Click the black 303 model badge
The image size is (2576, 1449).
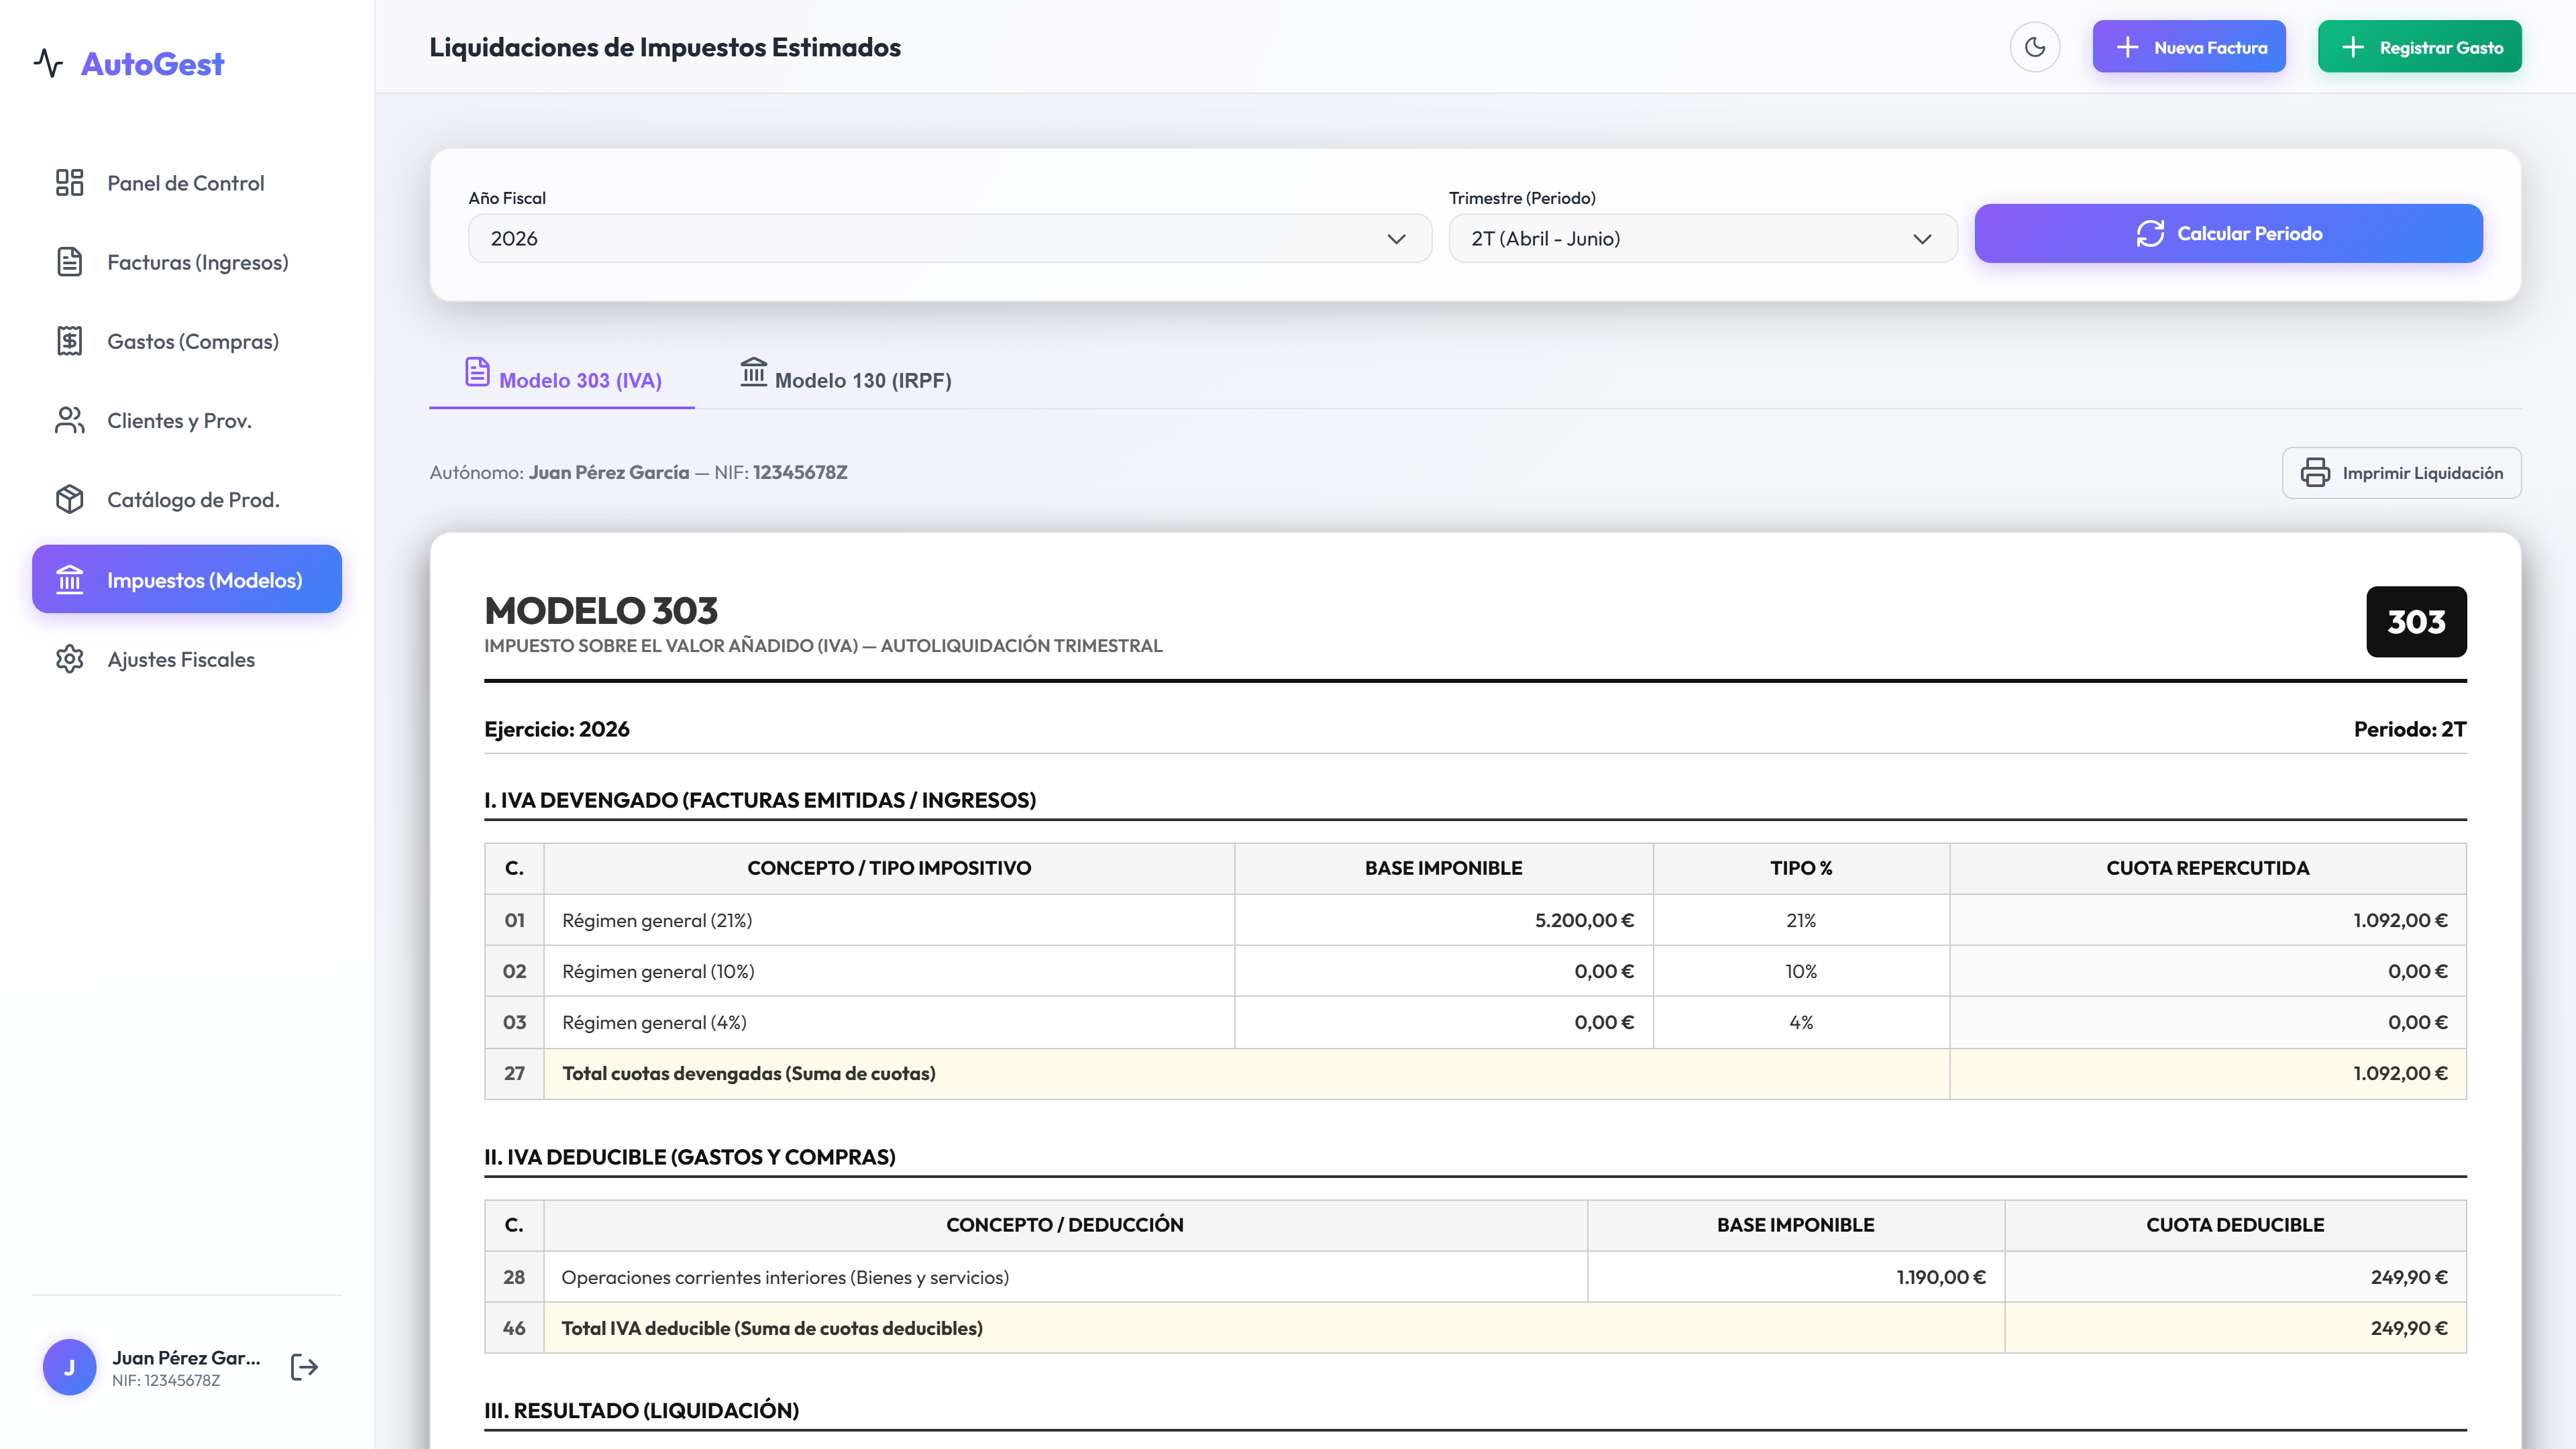tap(2416, 621)
